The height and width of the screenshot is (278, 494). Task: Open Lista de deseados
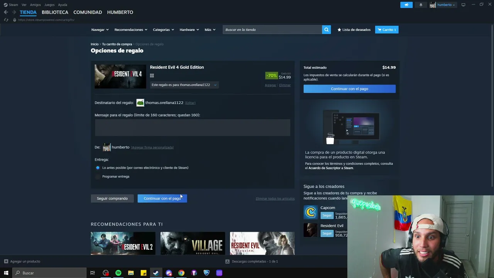point(354,30)
